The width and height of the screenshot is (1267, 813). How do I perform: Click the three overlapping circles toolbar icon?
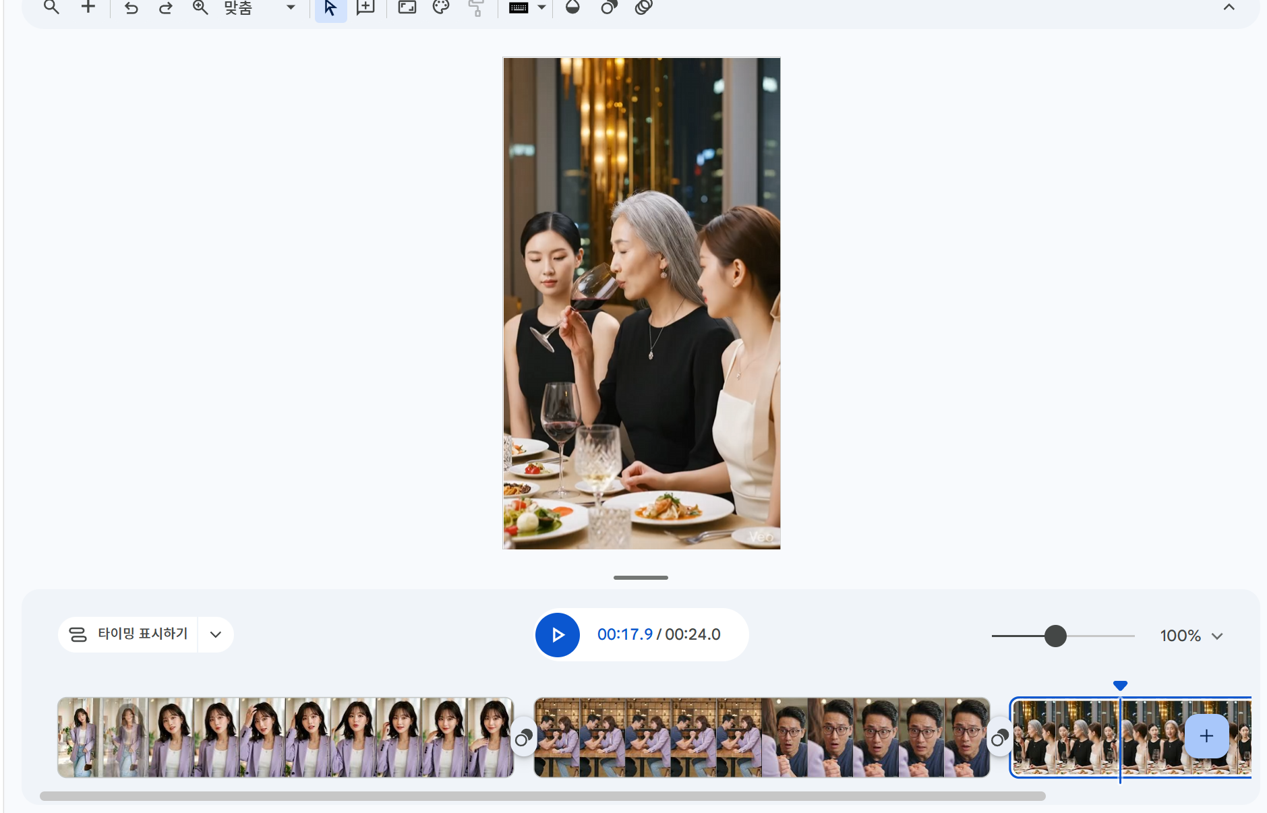tap(644, 7)
